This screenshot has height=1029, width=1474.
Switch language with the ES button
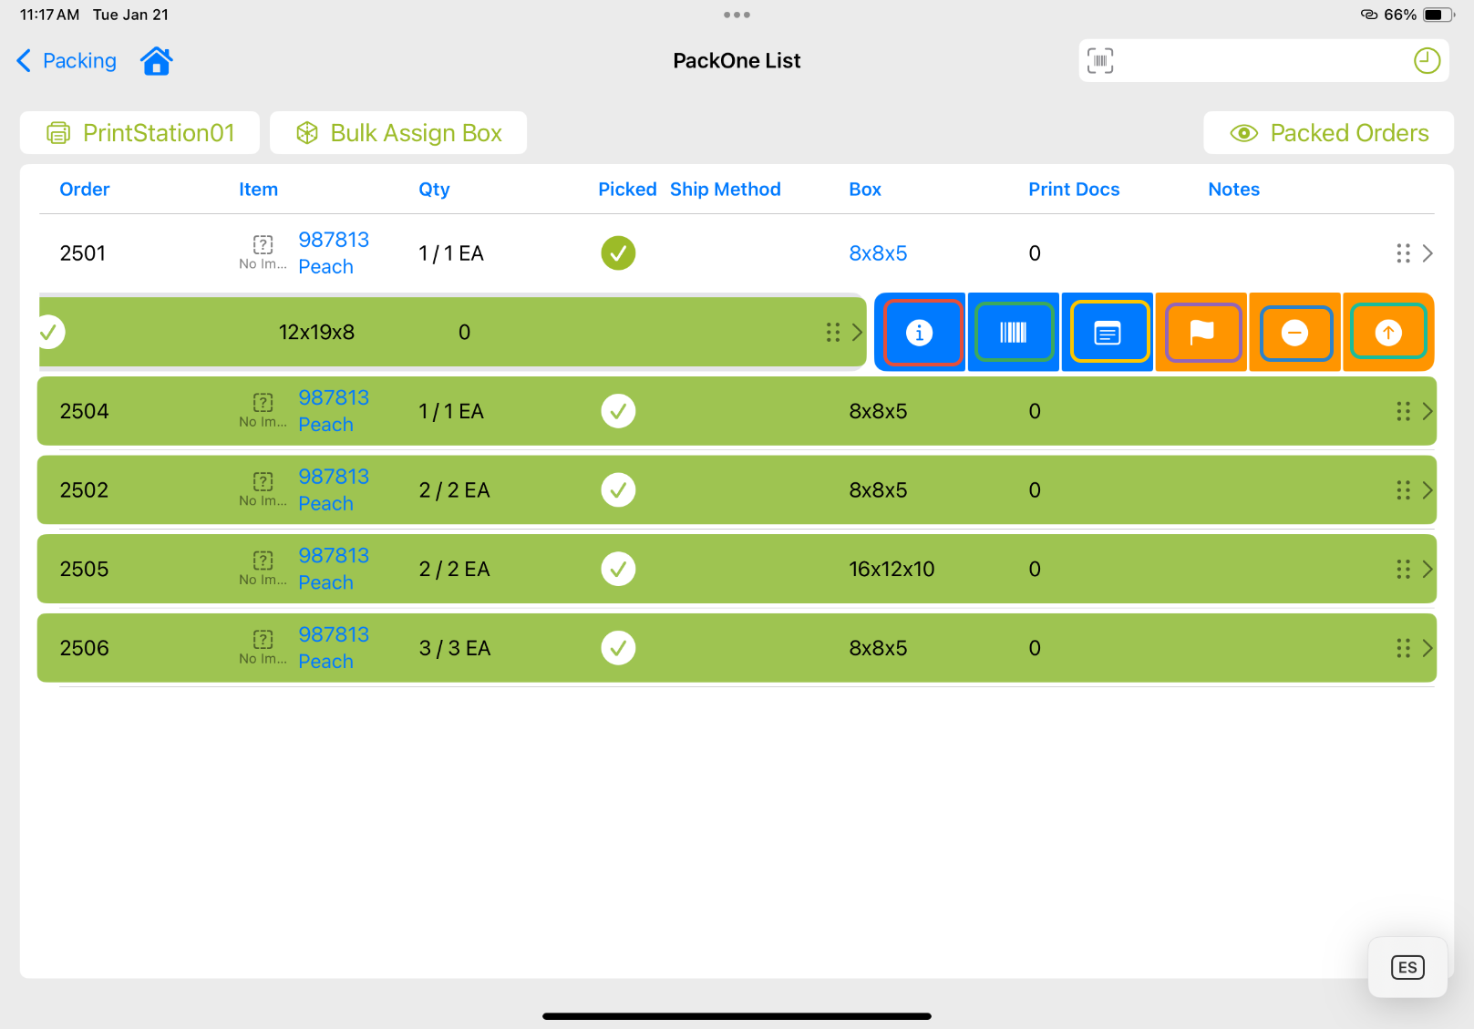[x=1407, y=967]
